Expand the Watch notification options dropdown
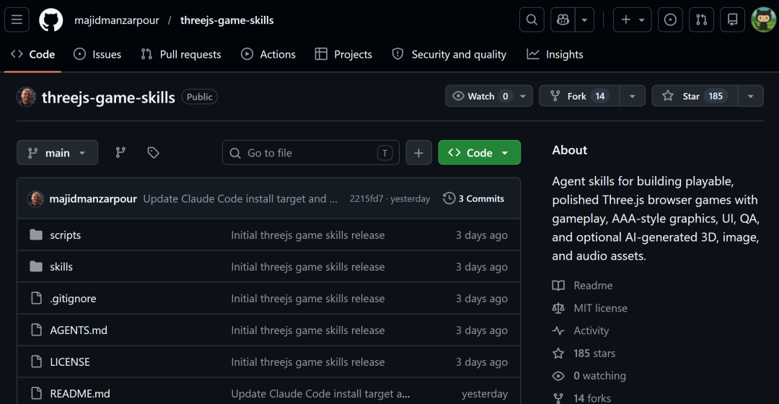 tap(523, 96)
